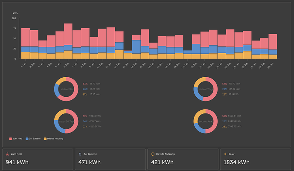The image size is (294, 171).
Task: Click the 471.47 kWh value
Action: point(95,122)
